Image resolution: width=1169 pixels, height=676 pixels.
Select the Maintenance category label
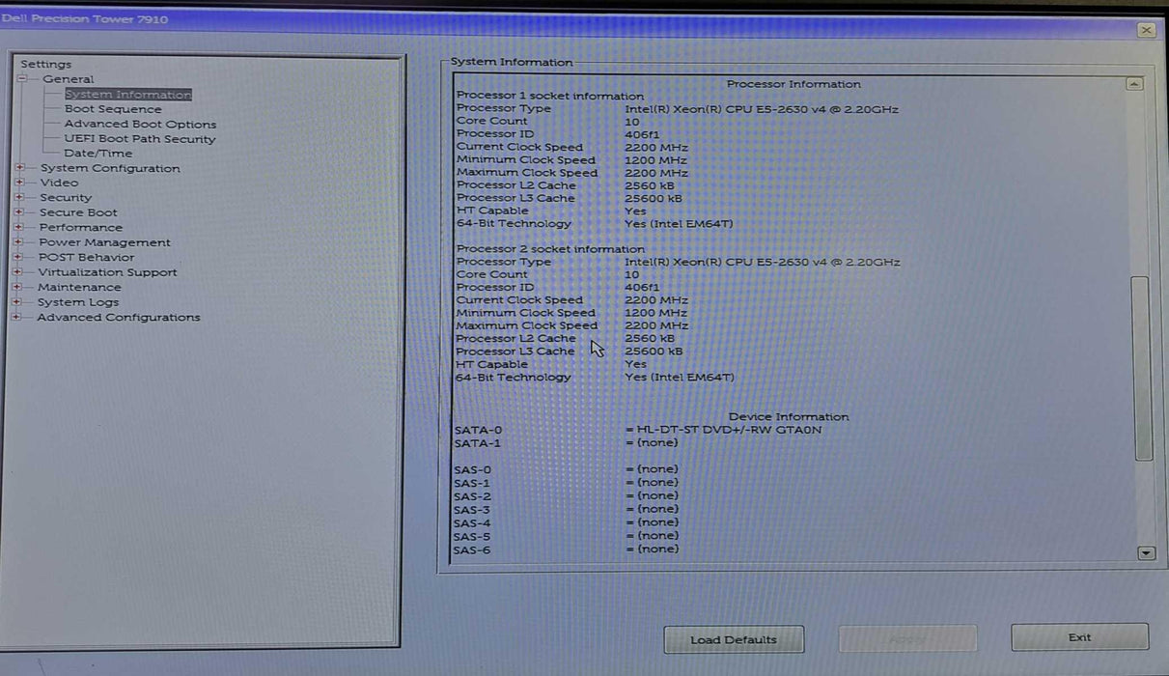pyautogui.click(x=79, y=287)
